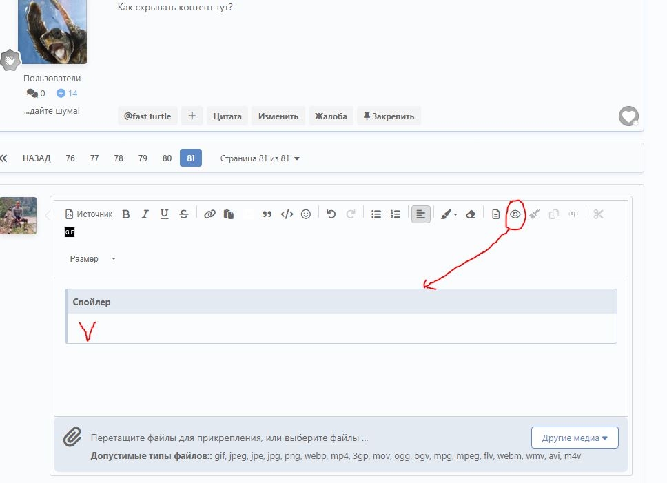Undo the last editor action
The height and width of the screenshot is (483, 667).
[331, 214]
